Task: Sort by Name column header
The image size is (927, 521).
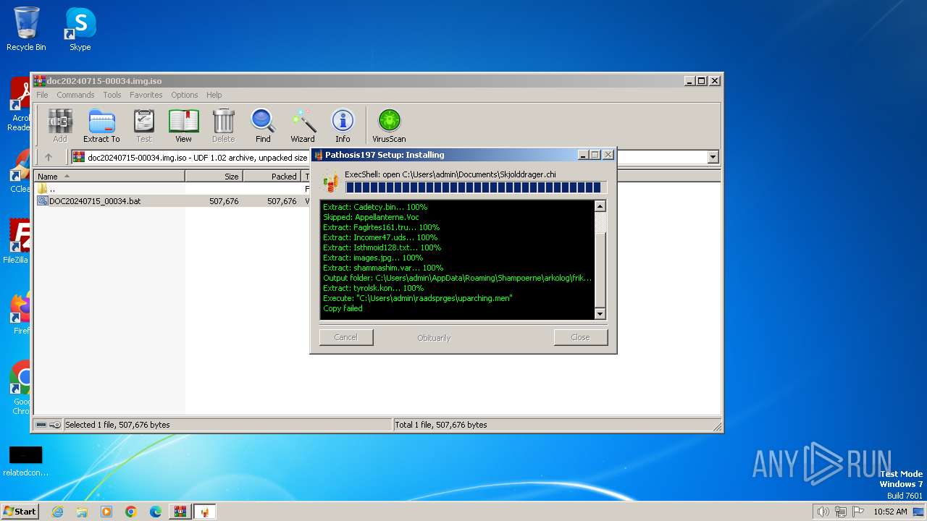Action: coord(109,177)
